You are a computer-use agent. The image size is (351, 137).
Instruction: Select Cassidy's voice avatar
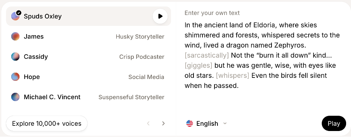point(15,57)
